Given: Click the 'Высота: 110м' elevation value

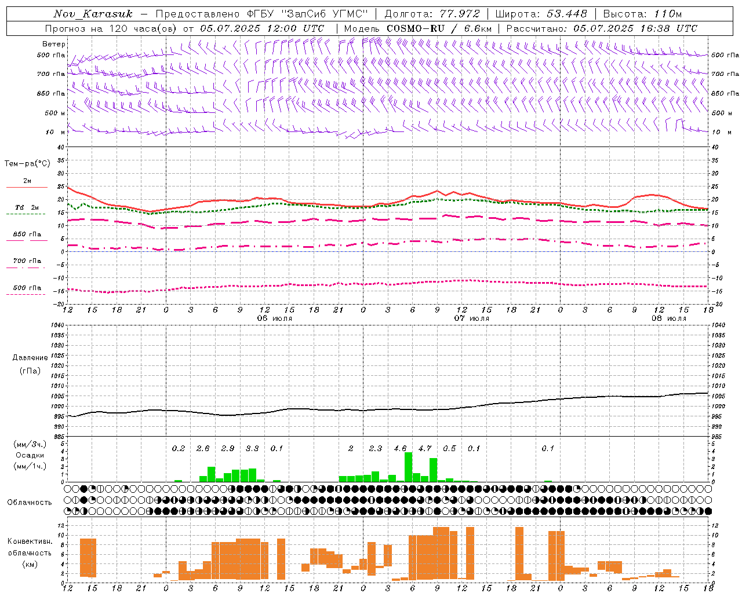Looking at the screenshot, I should (x=642, y=14).
